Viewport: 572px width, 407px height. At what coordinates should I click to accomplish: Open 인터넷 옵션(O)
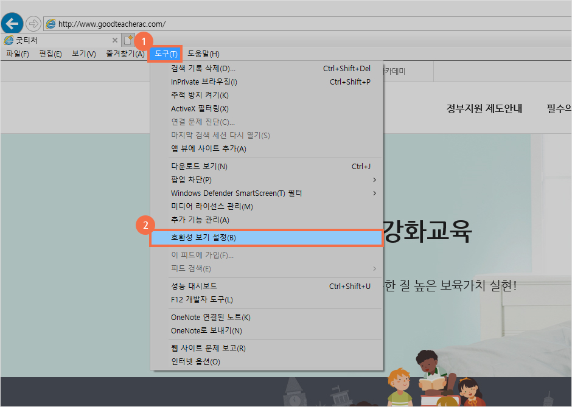click(267, 362)
